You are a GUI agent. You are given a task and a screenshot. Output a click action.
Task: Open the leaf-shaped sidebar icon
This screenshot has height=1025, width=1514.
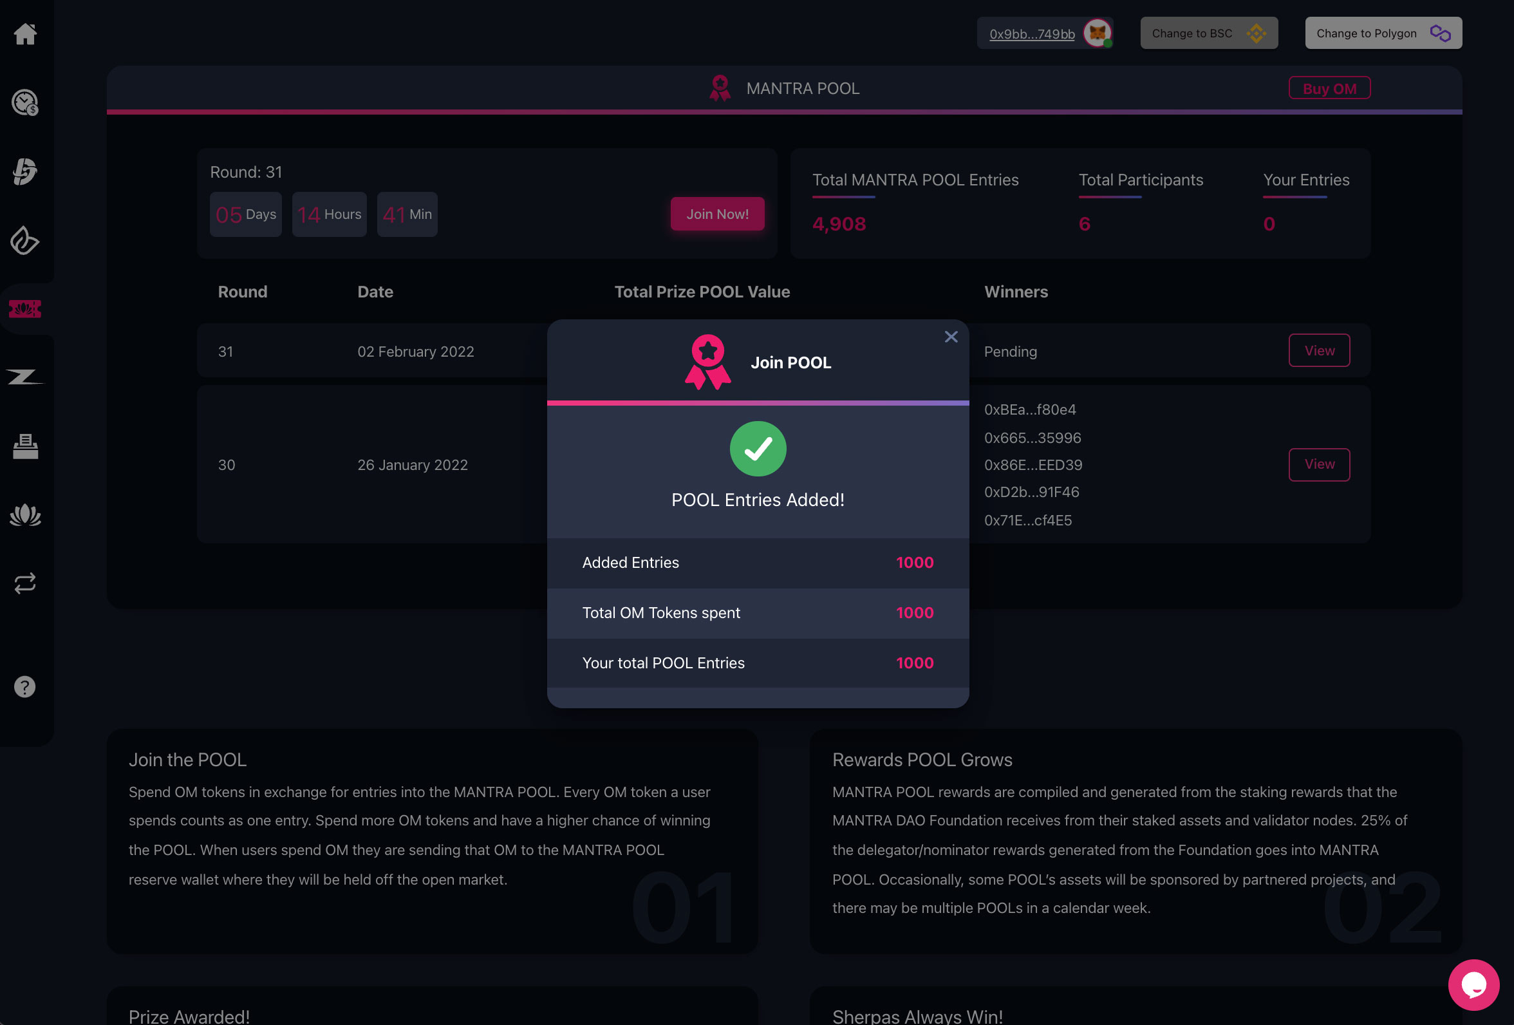pyautogui.click(x=25, y=240)
